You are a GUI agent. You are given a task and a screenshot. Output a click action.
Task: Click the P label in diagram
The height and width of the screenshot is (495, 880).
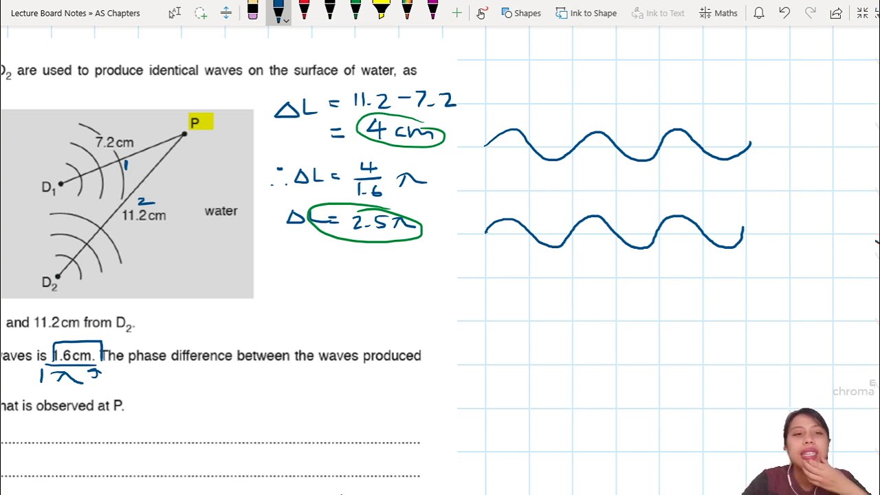[195, 123]
